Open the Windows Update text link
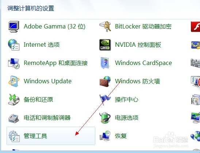Viewport: 200px width, 153px height. [x=47, y=81]
